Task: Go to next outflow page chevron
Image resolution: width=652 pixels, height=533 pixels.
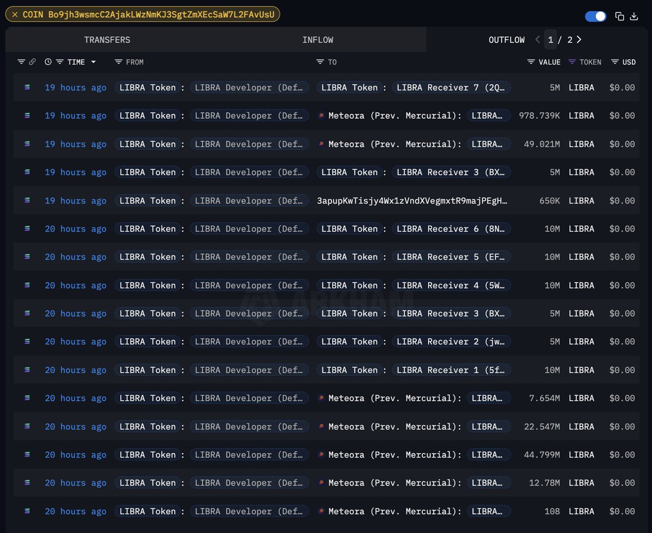Action: point(579,40)
